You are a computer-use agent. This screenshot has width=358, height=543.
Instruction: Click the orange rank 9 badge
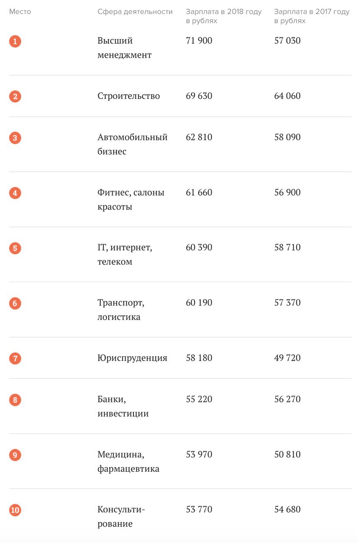[15, 455]
